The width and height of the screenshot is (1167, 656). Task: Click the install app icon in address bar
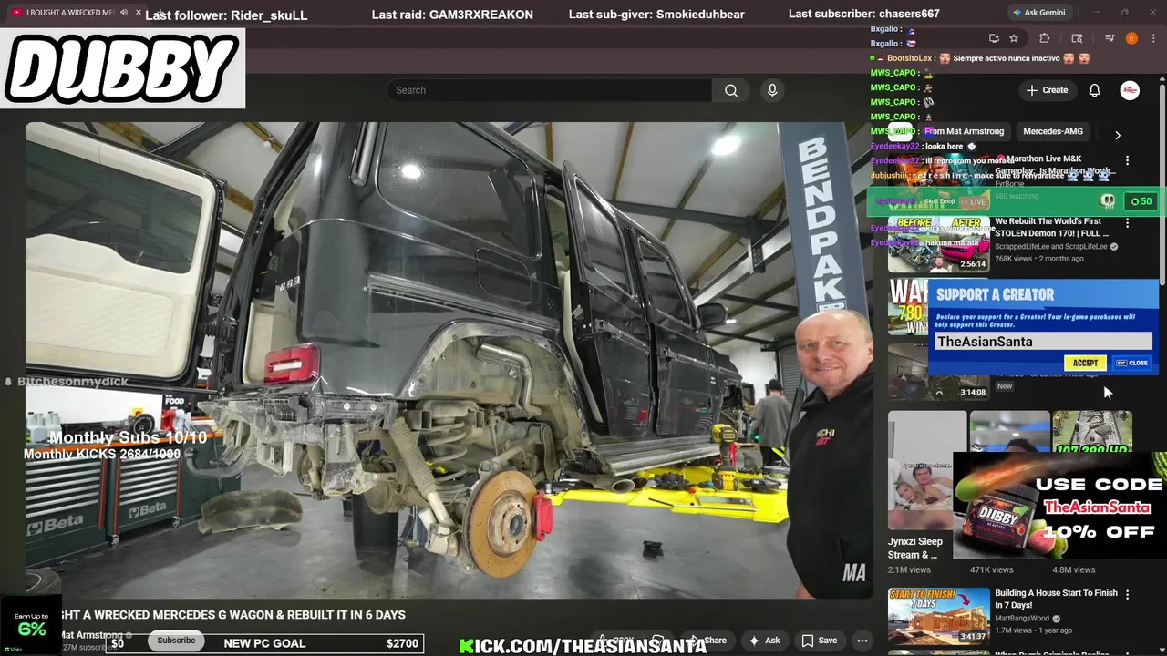point(994,38)
